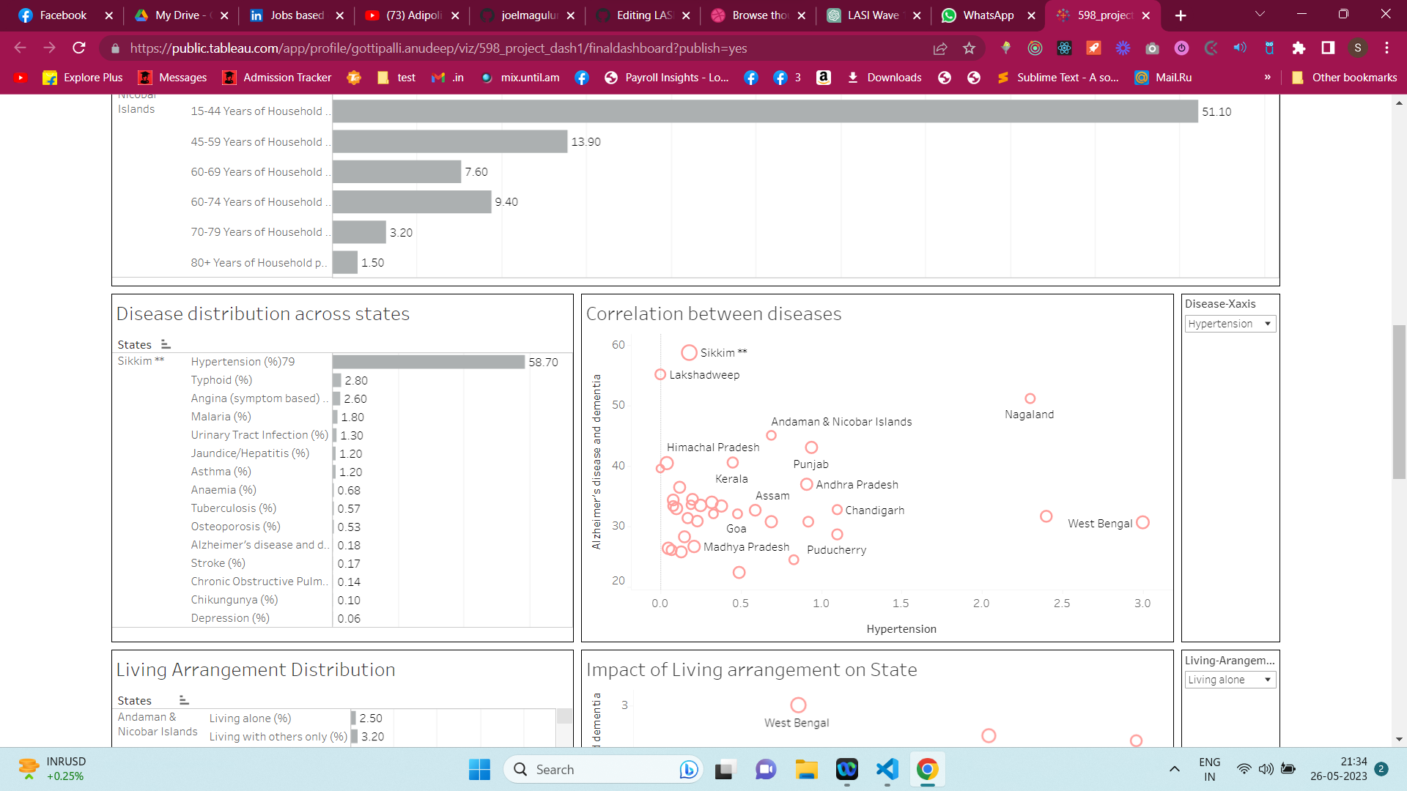Click the owl extension icon
Viewport: 1407px width, 791px height.
click(1269, 48)
